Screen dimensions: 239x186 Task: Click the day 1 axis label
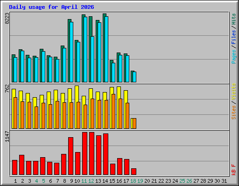(15, 181)
